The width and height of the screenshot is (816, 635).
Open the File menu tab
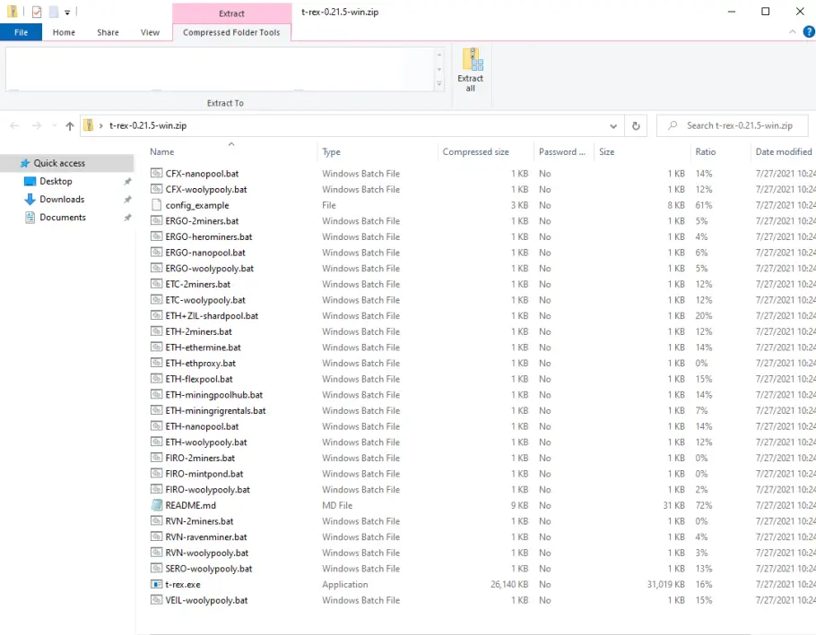tap(21, 32)
